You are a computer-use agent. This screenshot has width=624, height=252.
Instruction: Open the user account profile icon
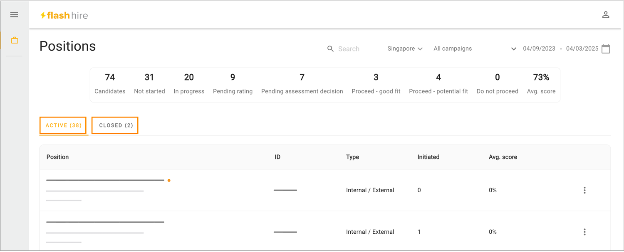(x=606, y=15)
